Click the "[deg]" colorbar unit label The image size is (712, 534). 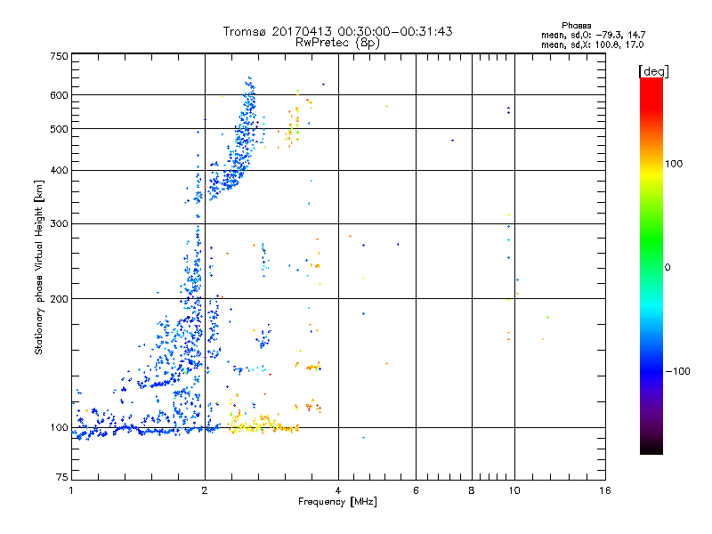tap(653, 71)
